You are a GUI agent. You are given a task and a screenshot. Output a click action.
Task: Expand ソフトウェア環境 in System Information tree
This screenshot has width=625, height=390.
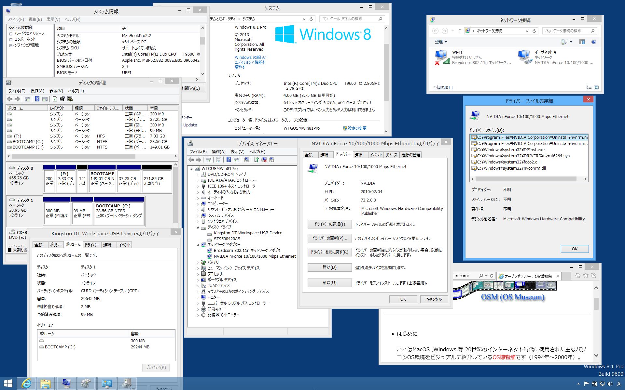pyautogui.click(x=11, y=45)
